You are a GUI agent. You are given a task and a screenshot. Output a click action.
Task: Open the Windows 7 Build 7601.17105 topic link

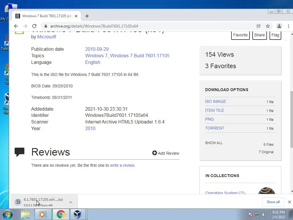click(x=140, y=56)
